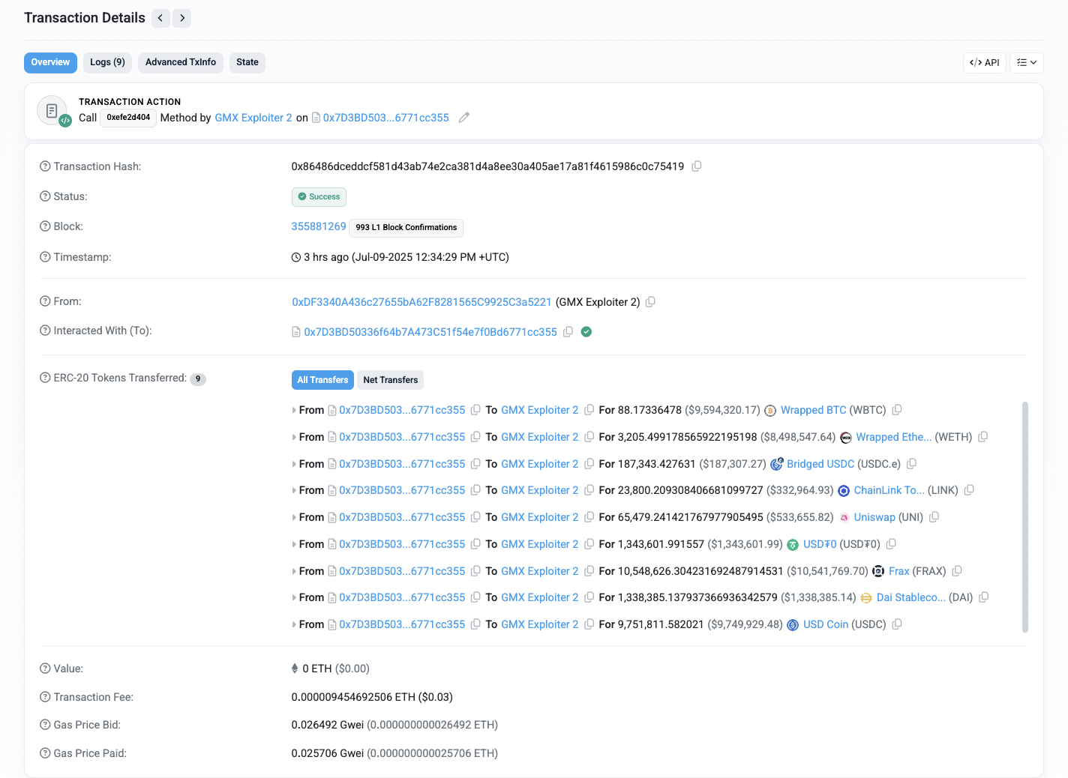This screenshot has height=778, width=1068.
Task: Copy the Interacted With contract address
Action: tap(568, 332)
